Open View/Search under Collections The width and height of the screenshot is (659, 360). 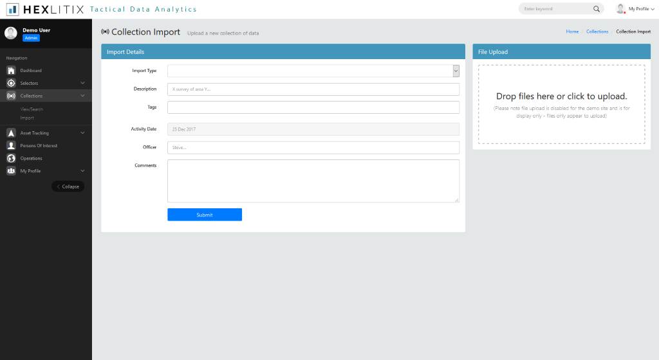[32, 109]
